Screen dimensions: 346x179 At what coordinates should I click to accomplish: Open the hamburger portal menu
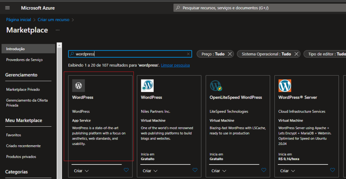pyautogui.click(x=7, y=8)
